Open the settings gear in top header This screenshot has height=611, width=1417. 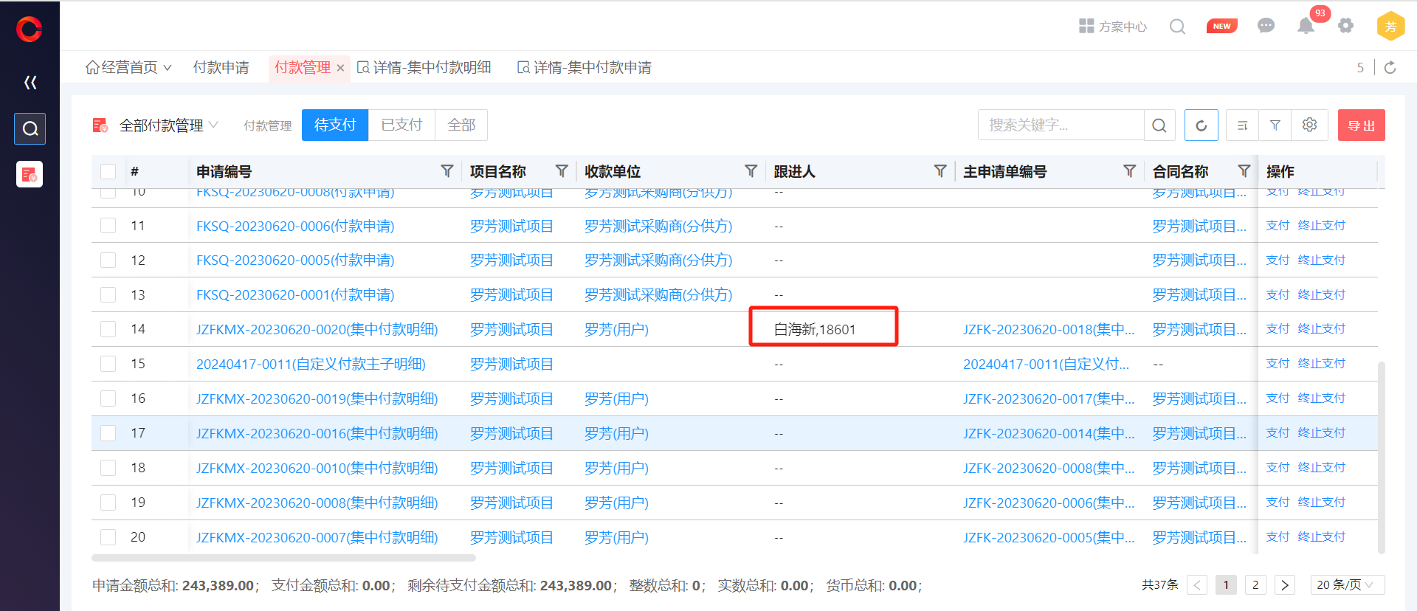click(1345, 27)
